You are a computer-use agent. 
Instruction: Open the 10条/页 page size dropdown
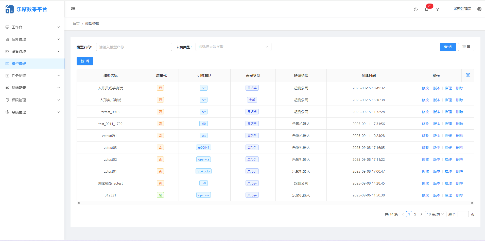point(435,214)
